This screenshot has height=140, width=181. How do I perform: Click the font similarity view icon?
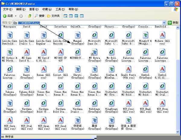(x=76, y=16)
